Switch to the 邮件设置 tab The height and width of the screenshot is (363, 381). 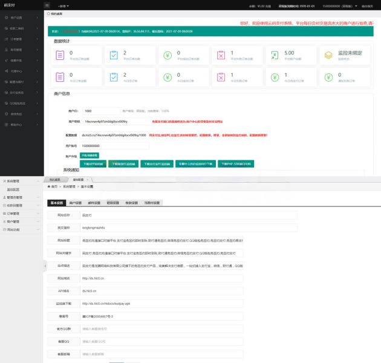(93, 203)
